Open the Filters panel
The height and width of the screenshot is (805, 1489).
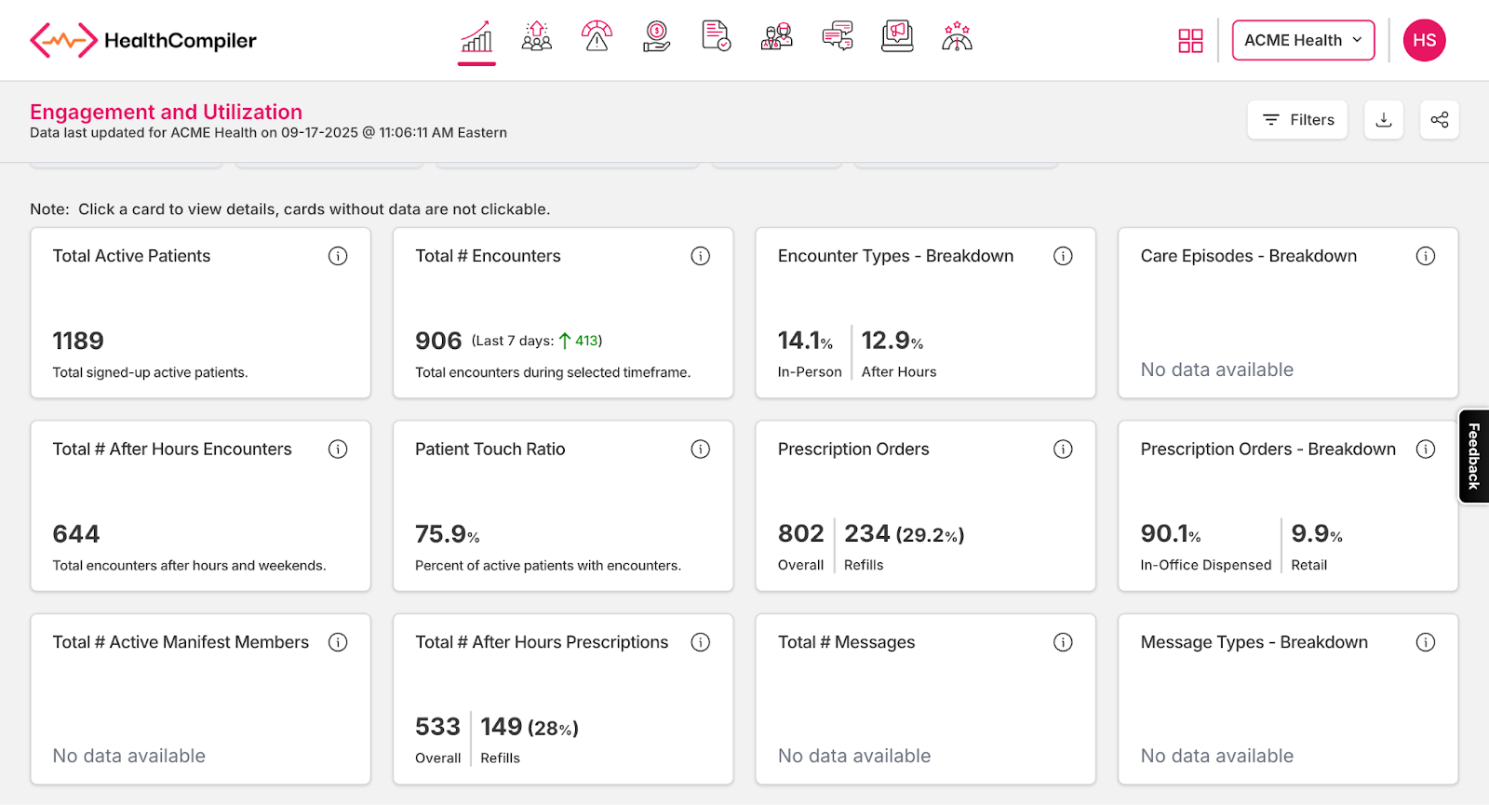click(1297, 120)
